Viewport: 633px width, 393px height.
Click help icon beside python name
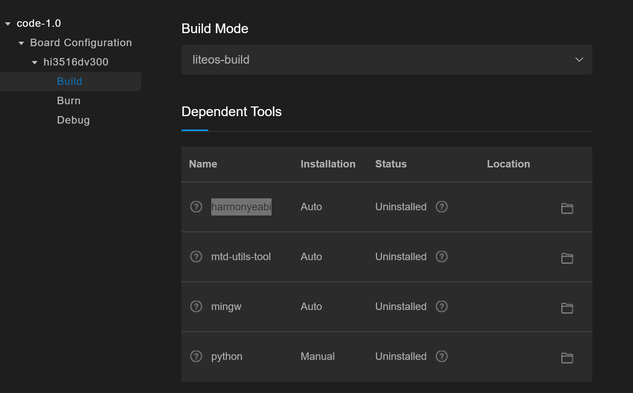point(196,356)
